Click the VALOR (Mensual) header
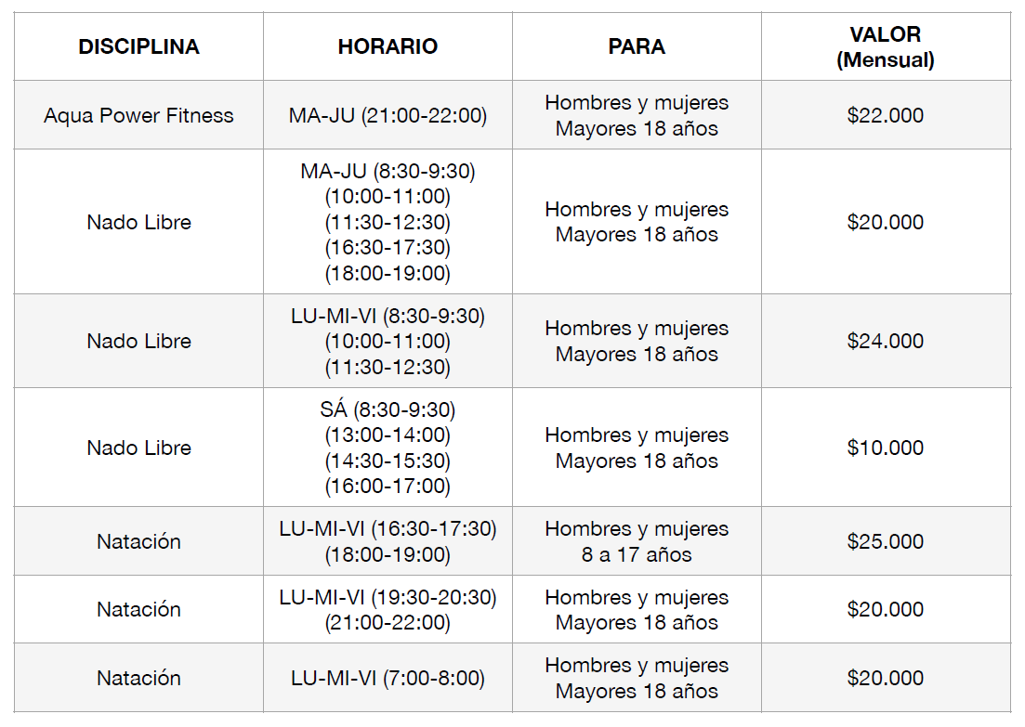 coord(886,47)
